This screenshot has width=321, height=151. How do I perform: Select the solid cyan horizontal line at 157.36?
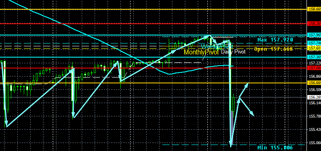(153, 57)
